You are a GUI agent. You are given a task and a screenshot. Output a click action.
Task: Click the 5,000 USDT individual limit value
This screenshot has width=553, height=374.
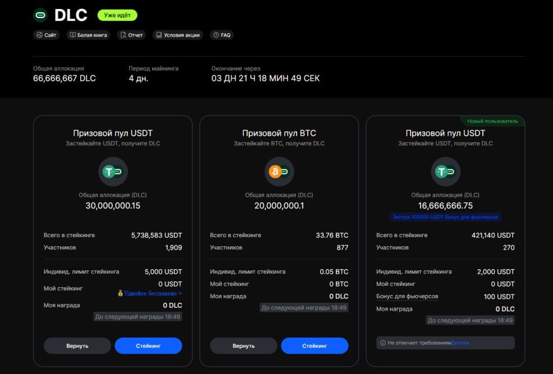pos(163,272)
